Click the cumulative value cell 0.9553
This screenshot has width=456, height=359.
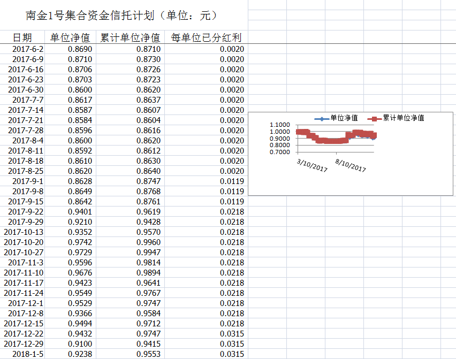click(x=148, y=354)
